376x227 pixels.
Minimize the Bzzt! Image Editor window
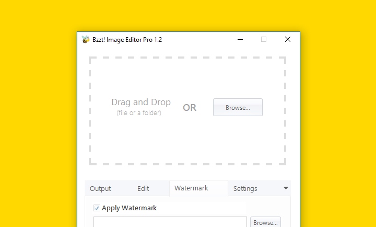[240, 39]
